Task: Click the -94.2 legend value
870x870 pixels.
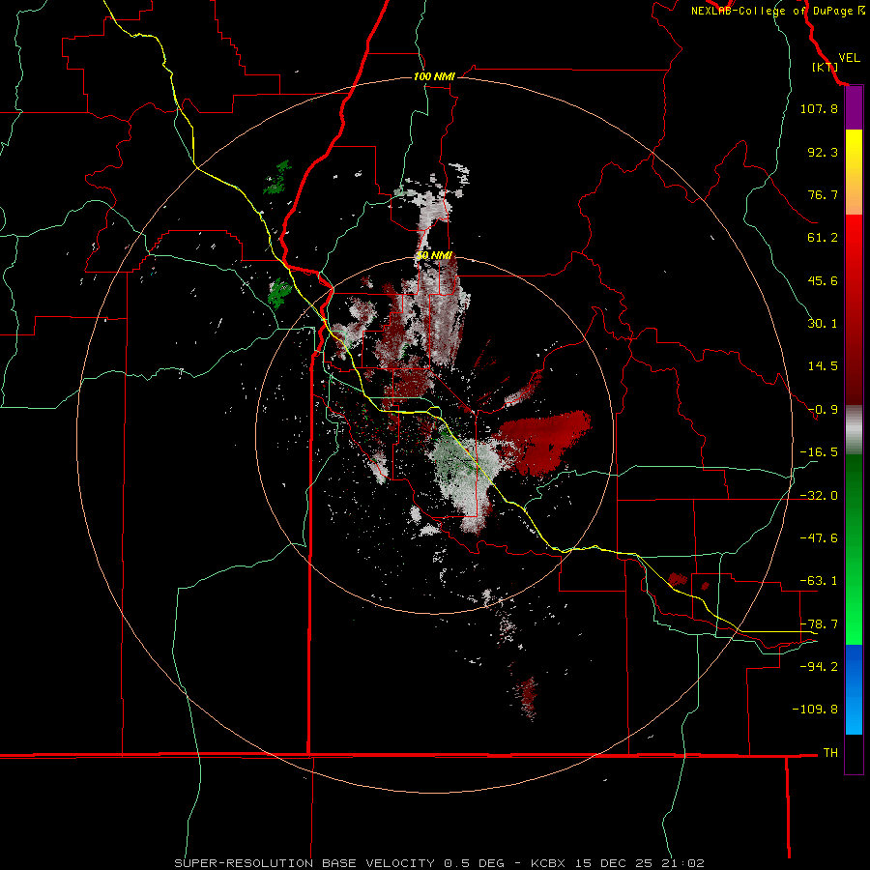Action: [x=819, y=667]
